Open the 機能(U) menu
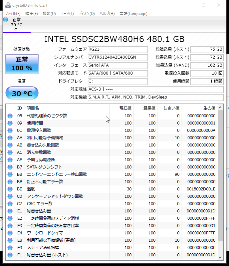The height and width of the screenshot is (266, 229). [49, 14]
